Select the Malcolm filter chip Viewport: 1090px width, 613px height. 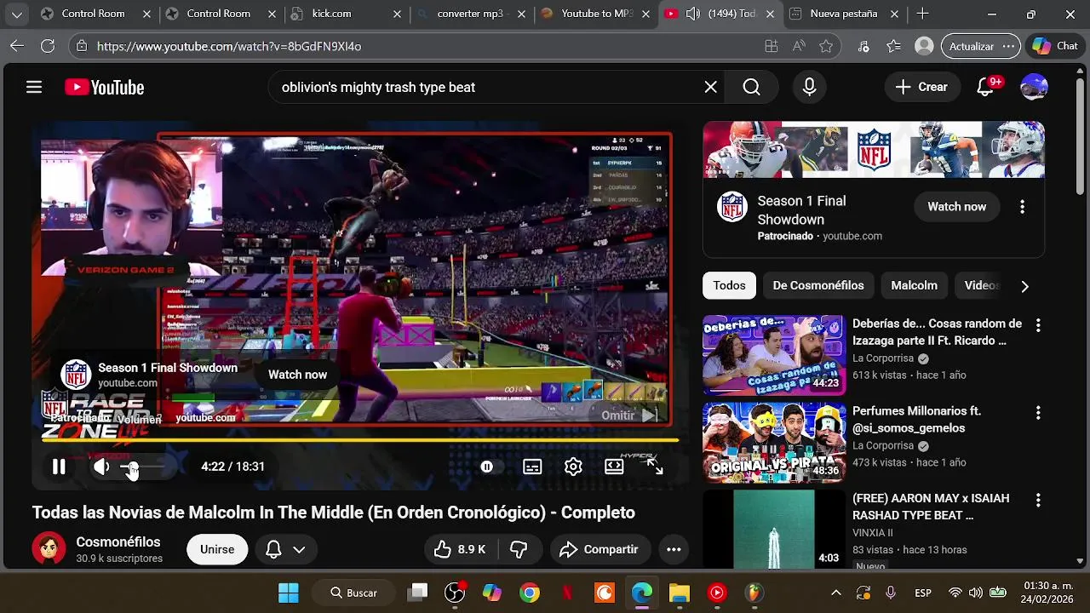(914, 285)
